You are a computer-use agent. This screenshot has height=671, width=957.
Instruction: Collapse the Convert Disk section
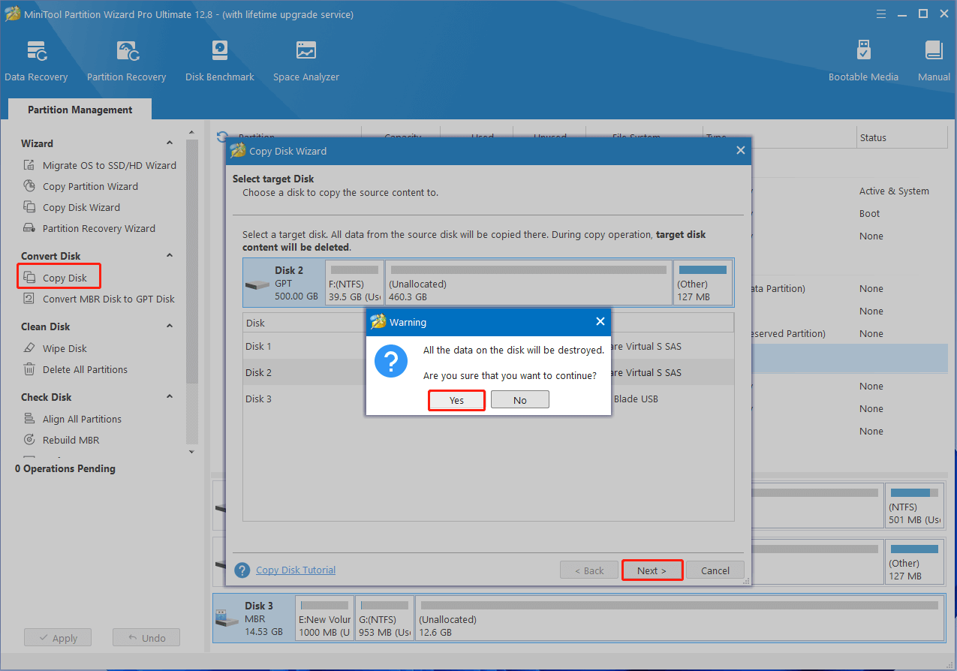[x=170, y=255]
